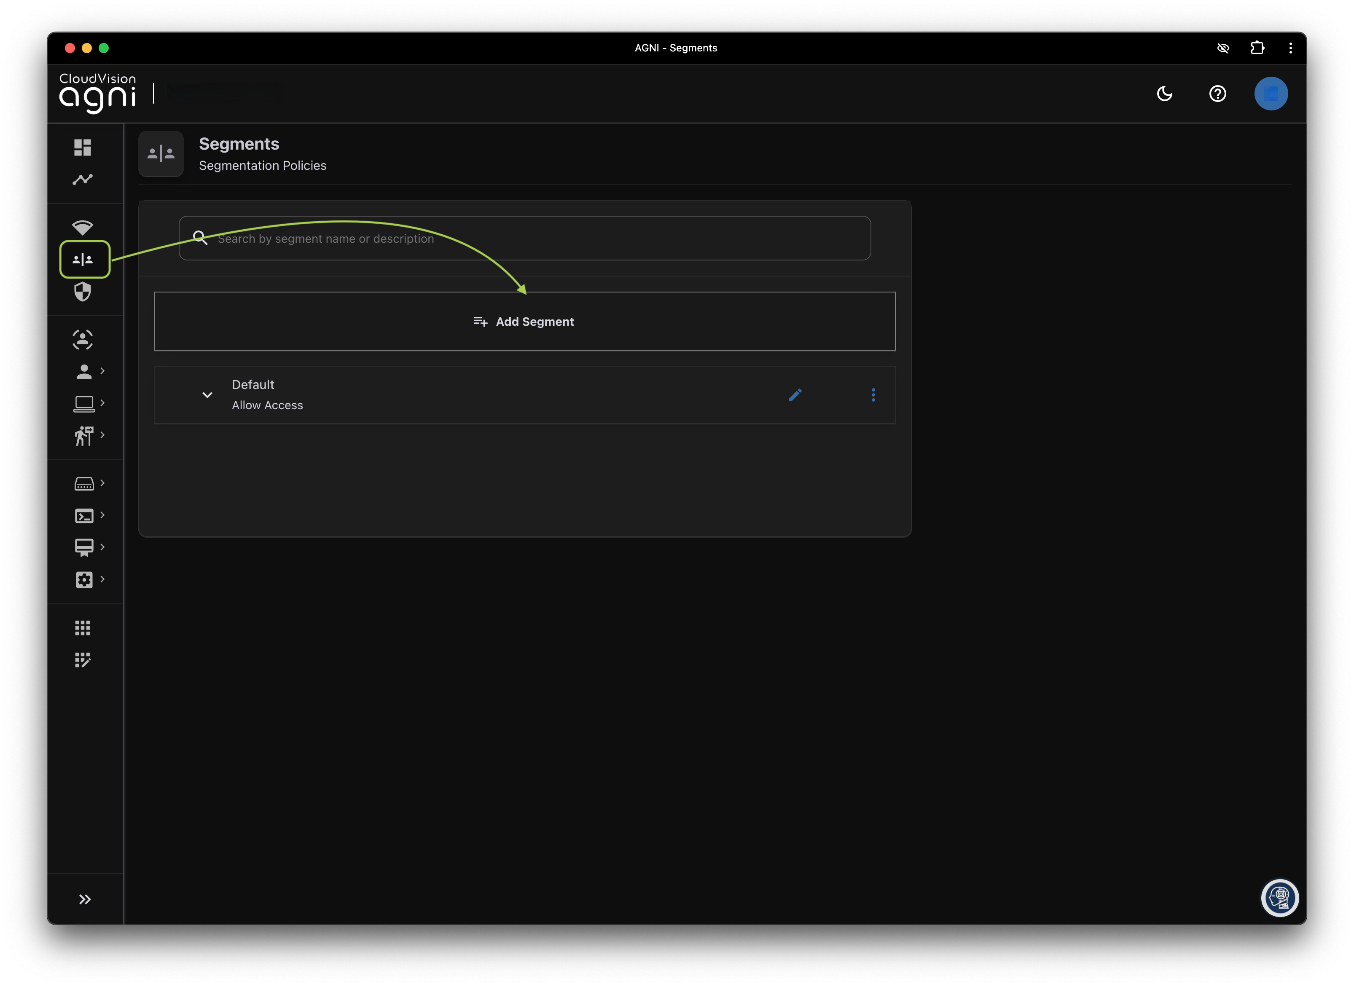Edit the Default segment with pencil icon
1354x987 pixels.
click(x=795, y=395)
